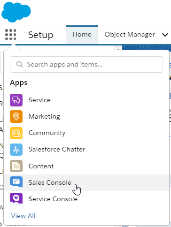The image size is (171, 227).
Task: Click the Salesforce cloud logo
Action: (16, 12)
